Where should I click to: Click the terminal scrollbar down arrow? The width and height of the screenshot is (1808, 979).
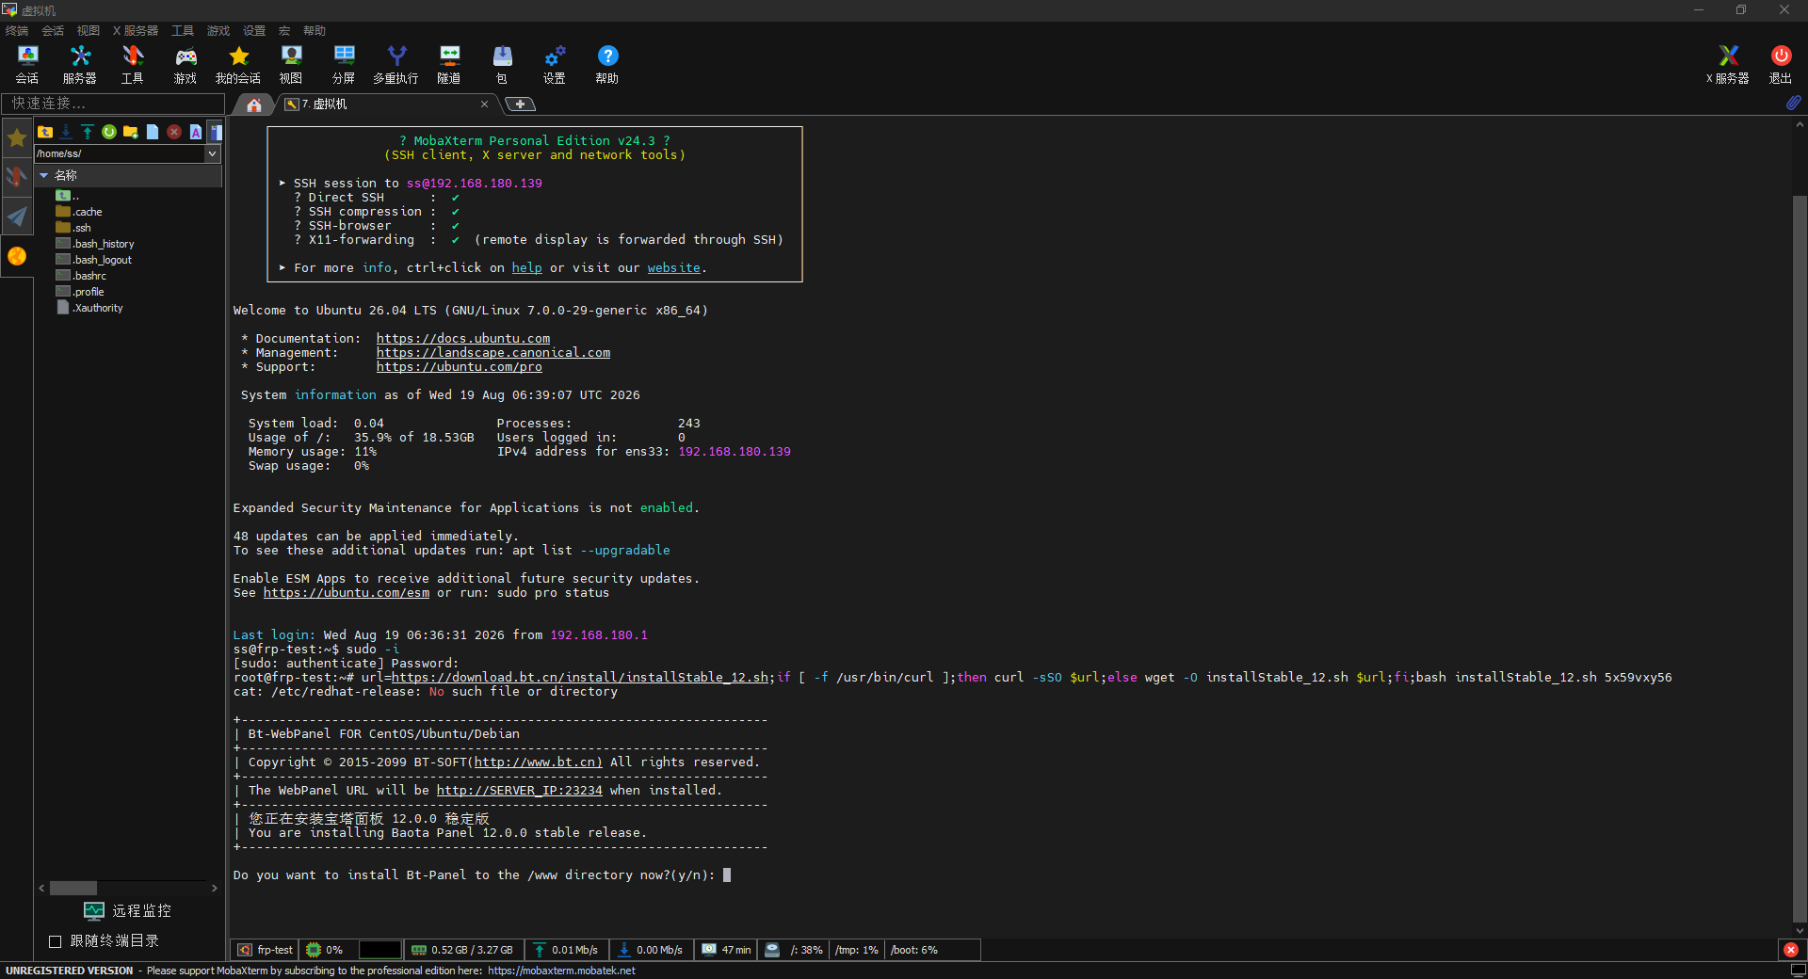coord(1800,931)
